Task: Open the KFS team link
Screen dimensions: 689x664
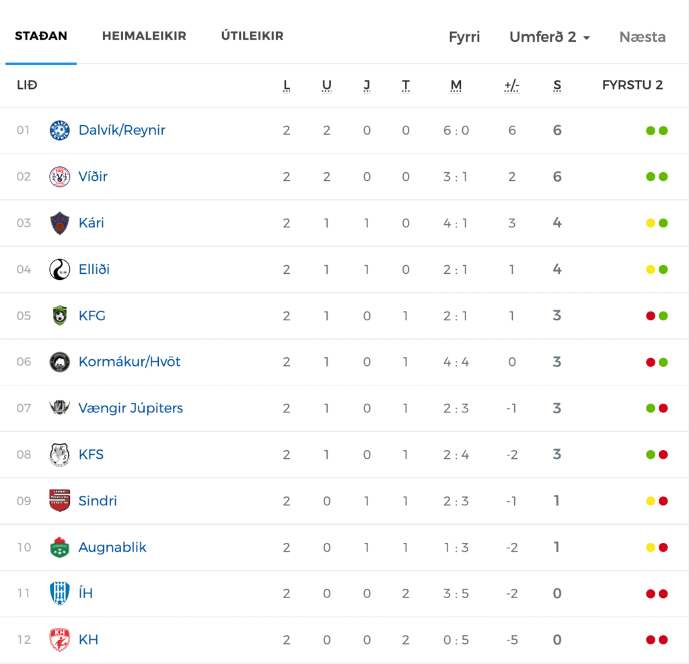Action: pyautogui.click(x=91, y=454)
